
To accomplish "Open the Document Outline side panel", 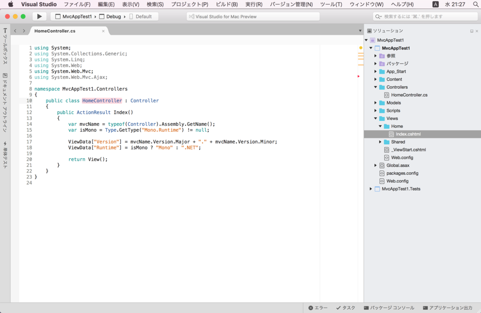I will pos(5,103).
